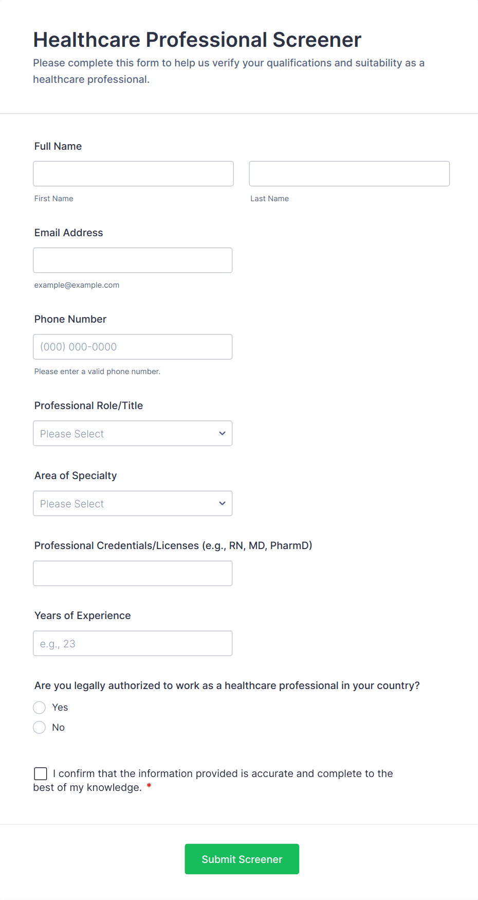
Task: Click the Last Name input field
Action: click(x=349, y=174)
